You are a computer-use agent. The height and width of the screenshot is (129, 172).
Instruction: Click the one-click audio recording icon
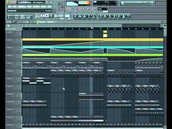click(x=119, y=16)
